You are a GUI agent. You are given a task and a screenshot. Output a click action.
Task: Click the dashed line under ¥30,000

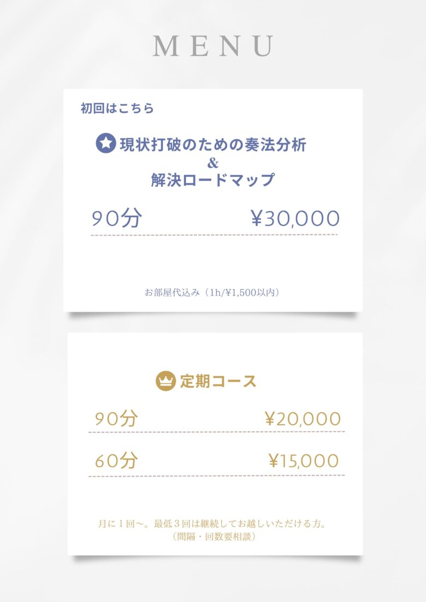(214, 235)
